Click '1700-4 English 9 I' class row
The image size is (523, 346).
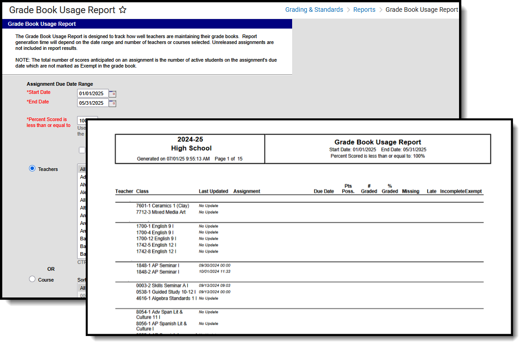tap(155, 232)
